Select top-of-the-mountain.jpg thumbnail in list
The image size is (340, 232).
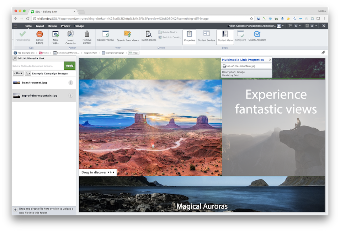tap(17, 96)
